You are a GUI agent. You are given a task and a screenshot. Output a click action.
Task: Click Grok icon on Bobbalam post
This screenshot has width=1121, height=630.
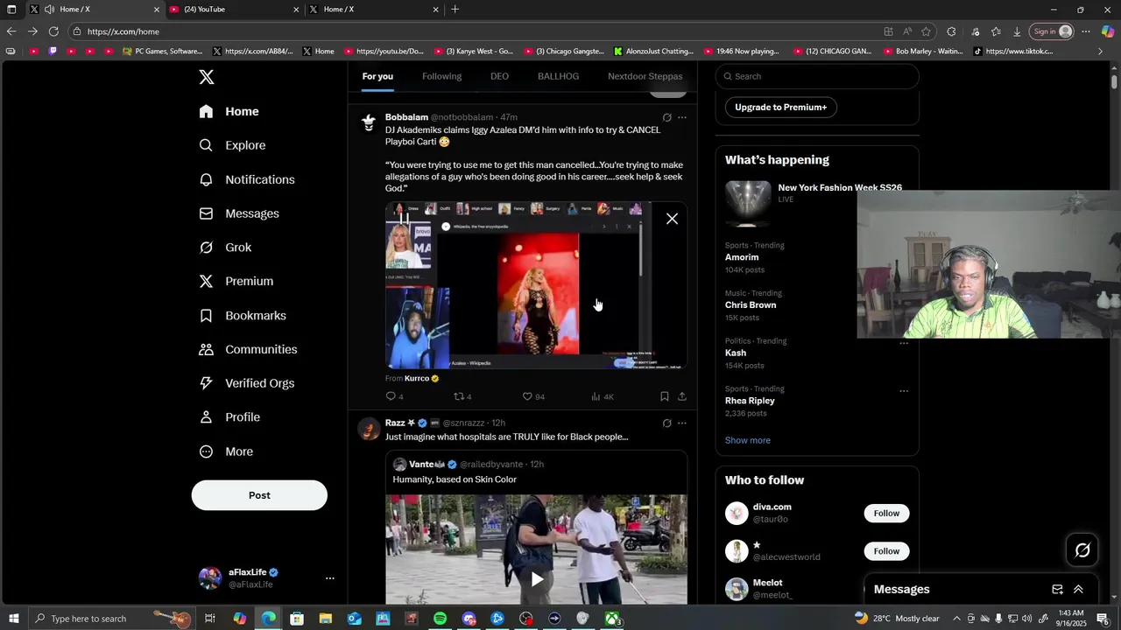[666, 117]
